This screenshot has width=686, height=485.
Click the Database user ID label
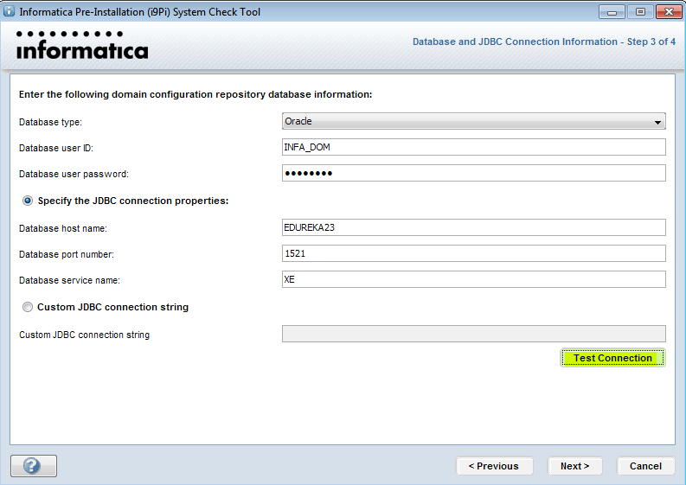pyautogui.click(x=56, y=148)
